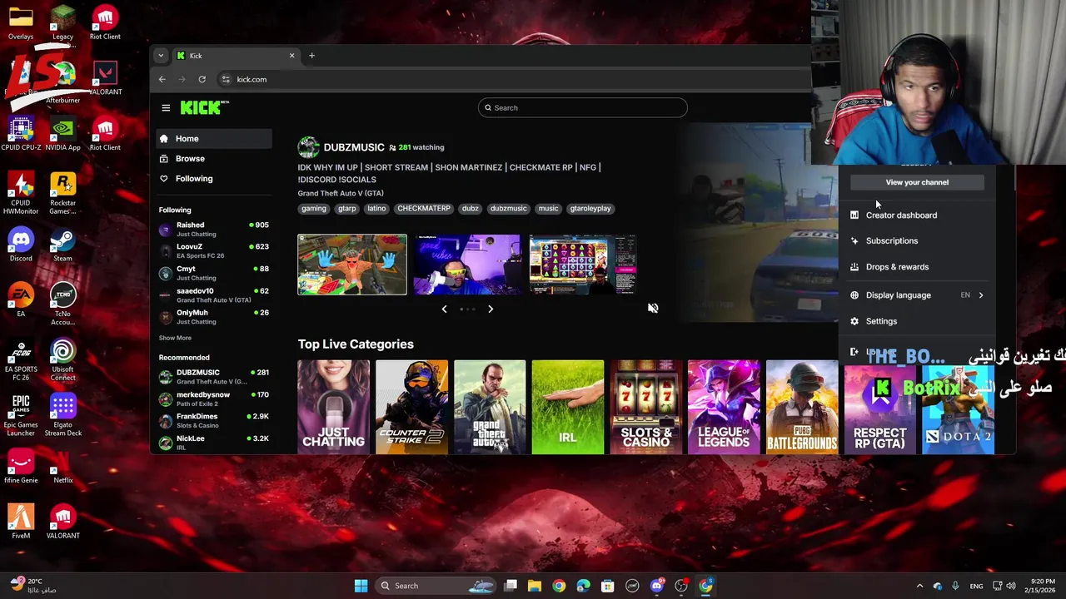Select the first featured stream thumbnail
1066x599 pixels.
(352, 265)
